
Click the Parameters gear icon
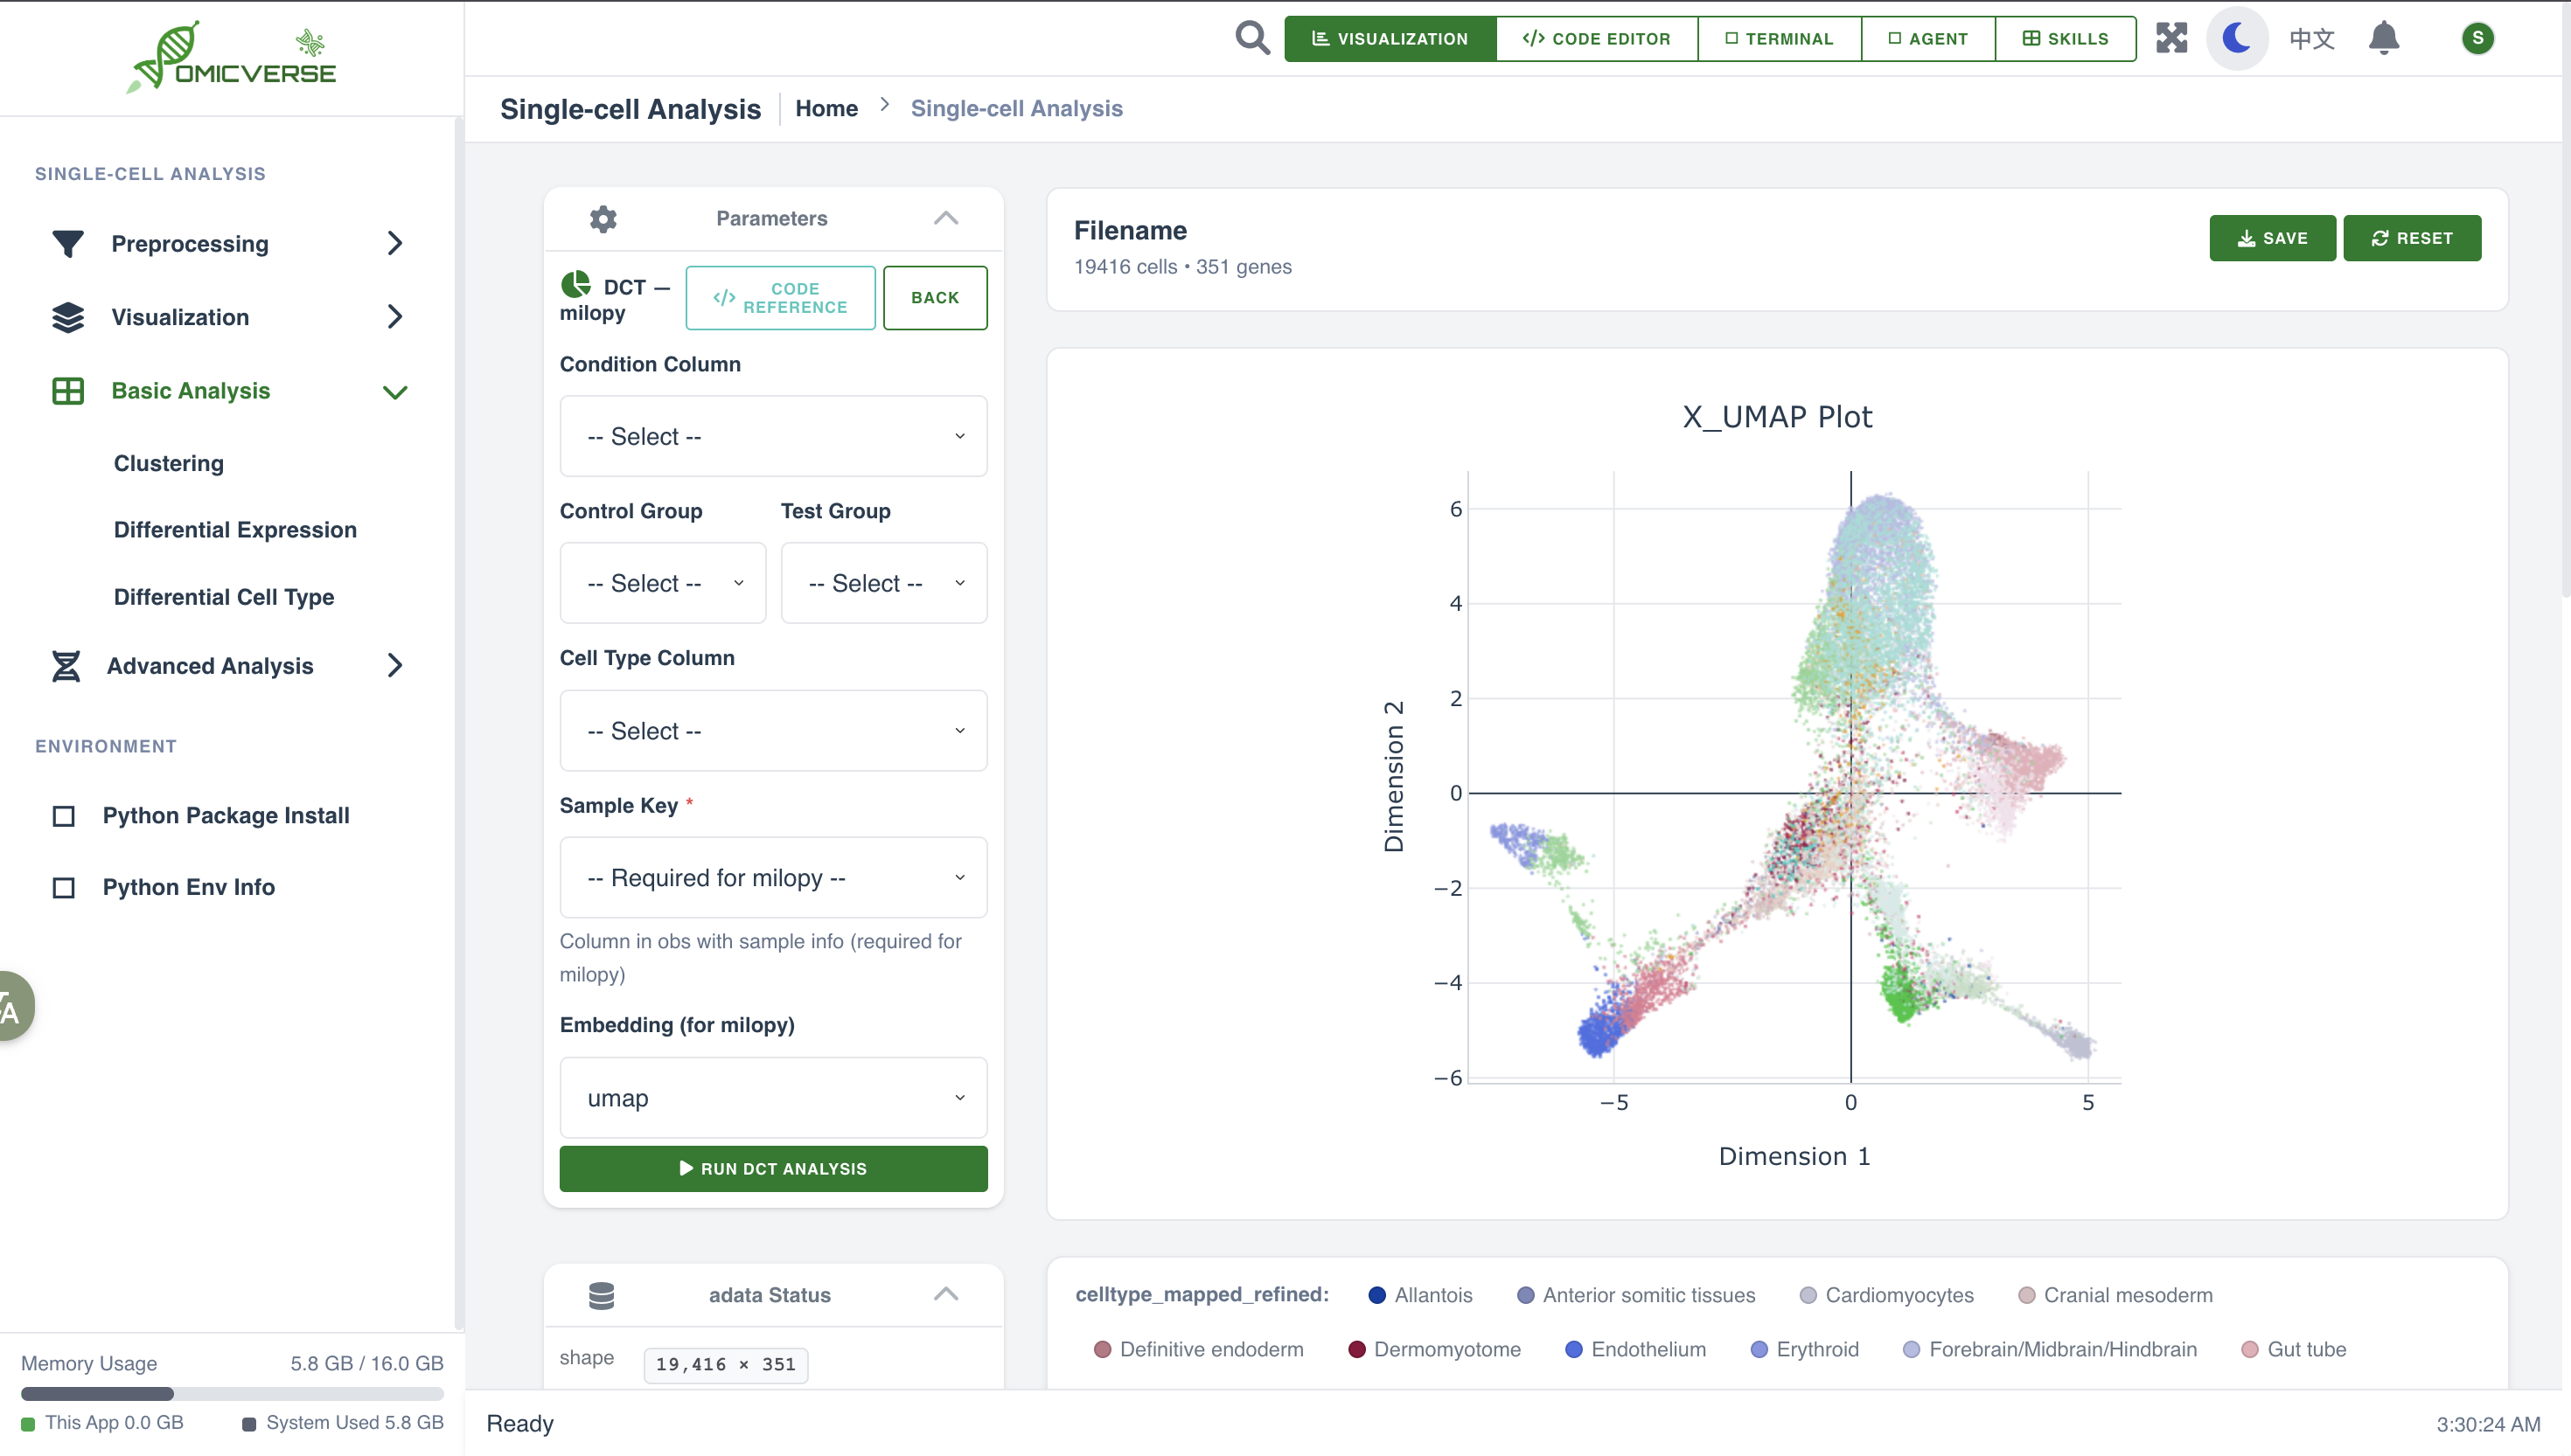603,218
